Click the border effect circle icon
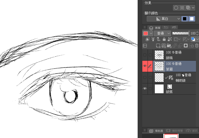 176,8
